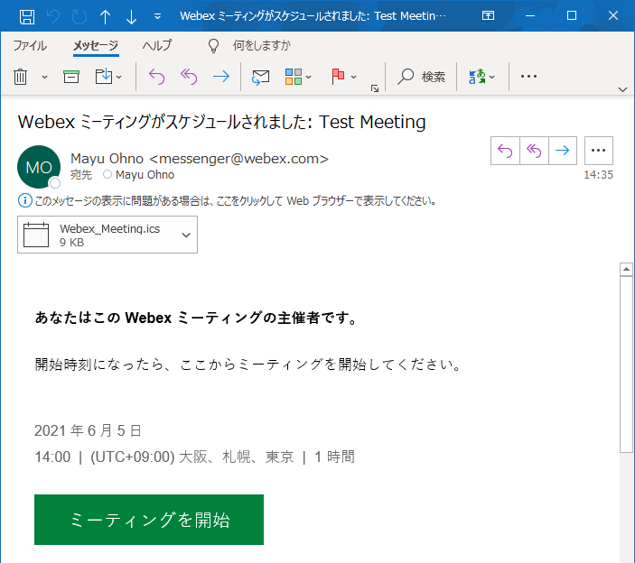Open Webex_Meeting.ics attachment

(x=107, y=235)
